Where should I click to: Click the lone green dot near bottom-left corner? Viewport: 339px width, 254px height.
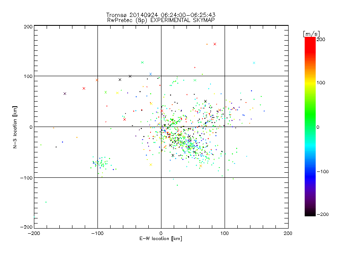tap(46, 202)
